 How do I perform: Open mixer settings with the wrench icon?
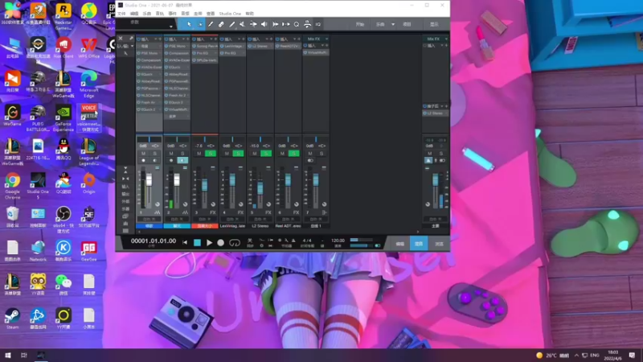[126, 54]
